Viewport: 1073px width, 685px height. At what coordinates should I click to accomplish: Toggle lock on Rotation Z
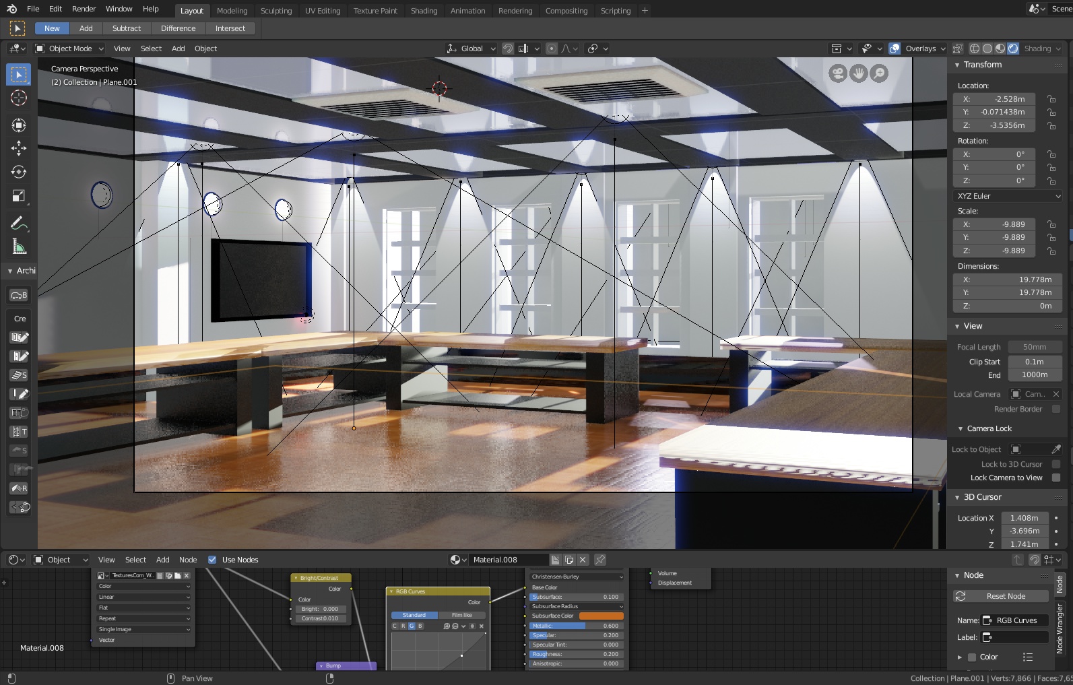[x=1051, y=181]
